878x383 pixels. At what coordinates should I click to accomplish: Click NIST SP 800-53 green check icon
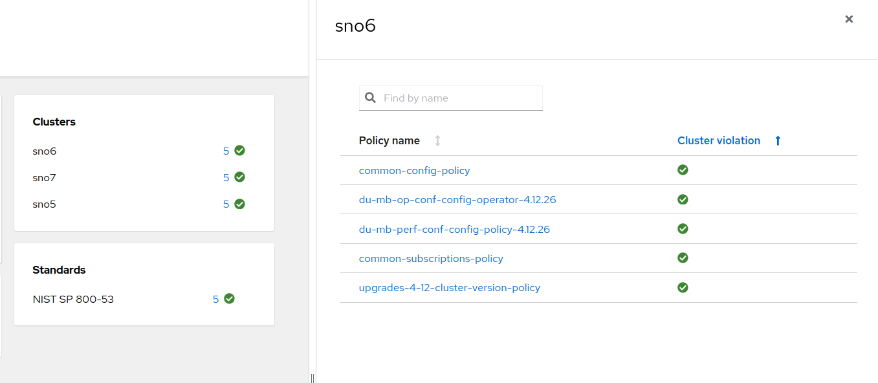pyautogui.click(x=229, y=299)
